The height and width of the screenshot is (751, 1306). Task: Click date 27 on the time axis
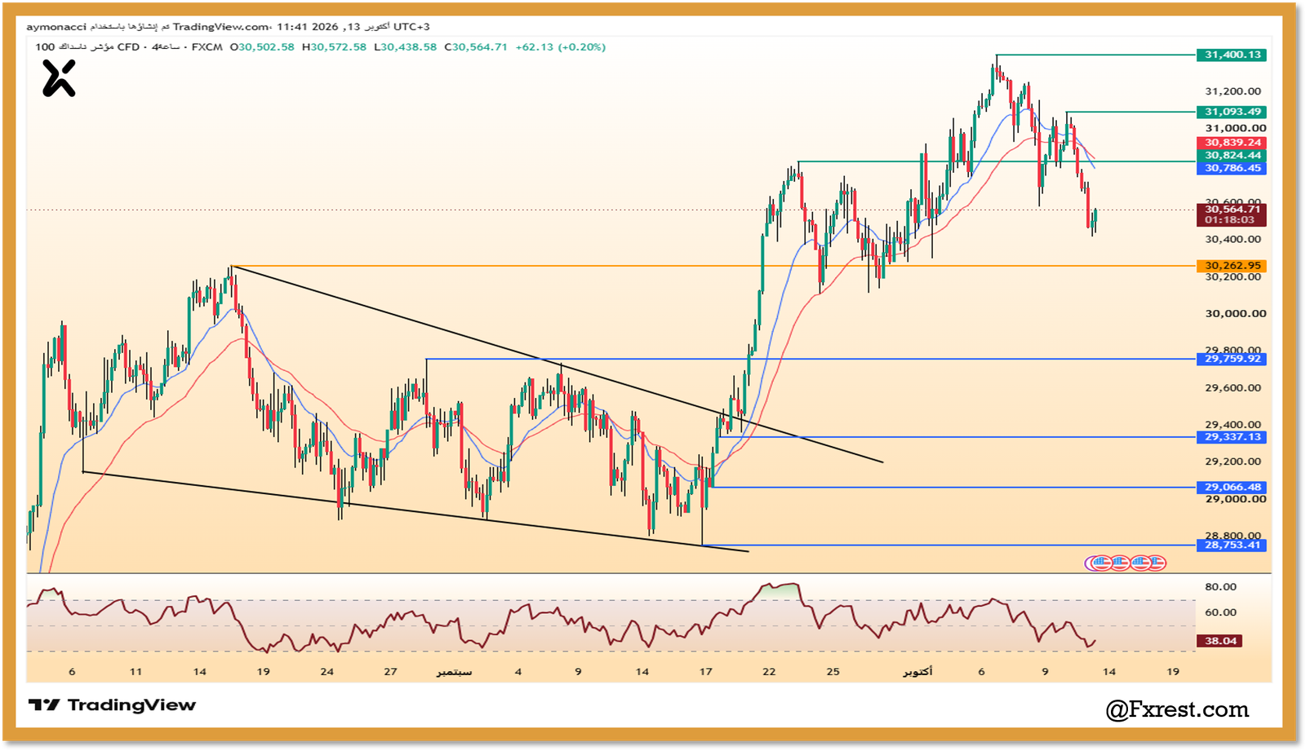390,672
